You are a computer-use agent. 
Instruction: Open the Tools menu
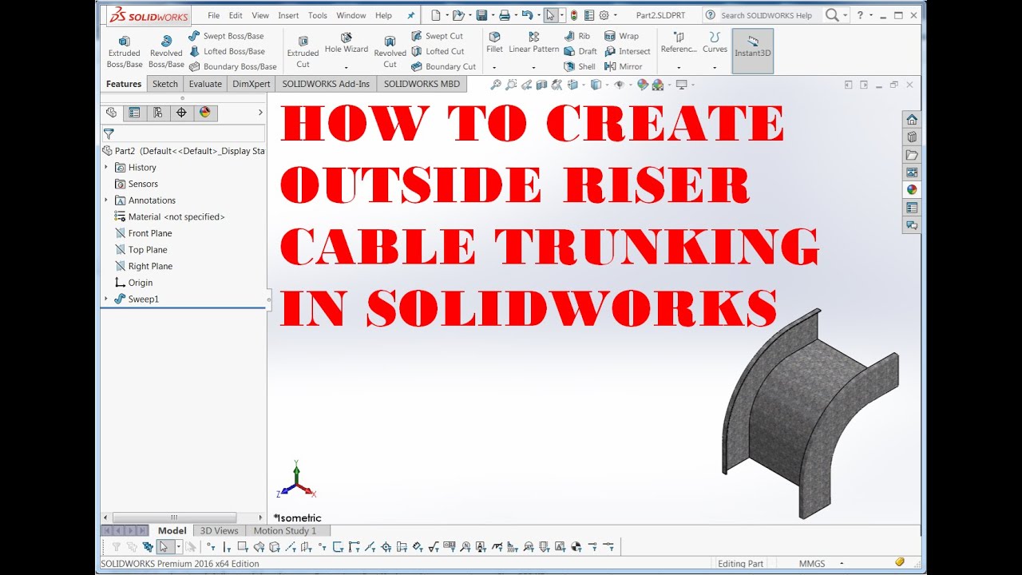tap(318, 15)
